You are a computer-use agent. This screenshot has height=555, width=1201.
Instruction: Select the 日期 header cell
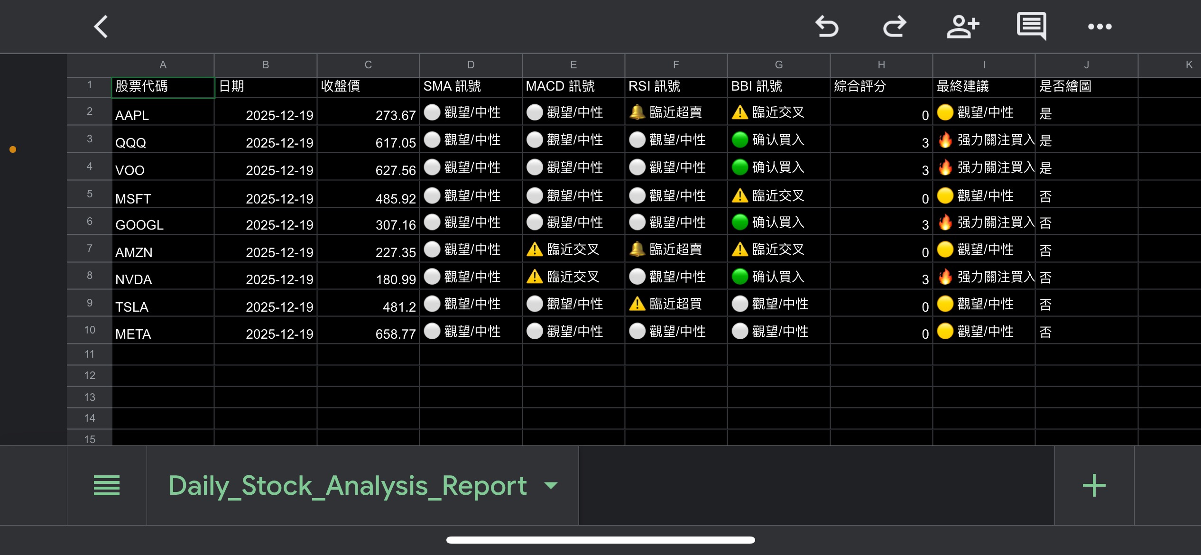pos(266,87)
